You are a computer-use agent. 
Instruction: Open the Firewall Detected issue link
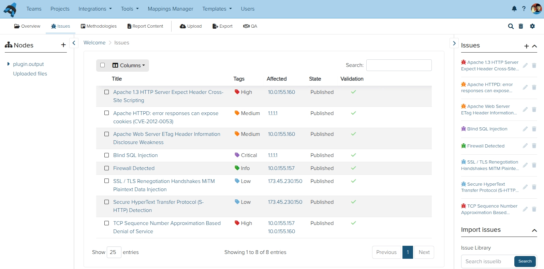(x=134, y=168)
